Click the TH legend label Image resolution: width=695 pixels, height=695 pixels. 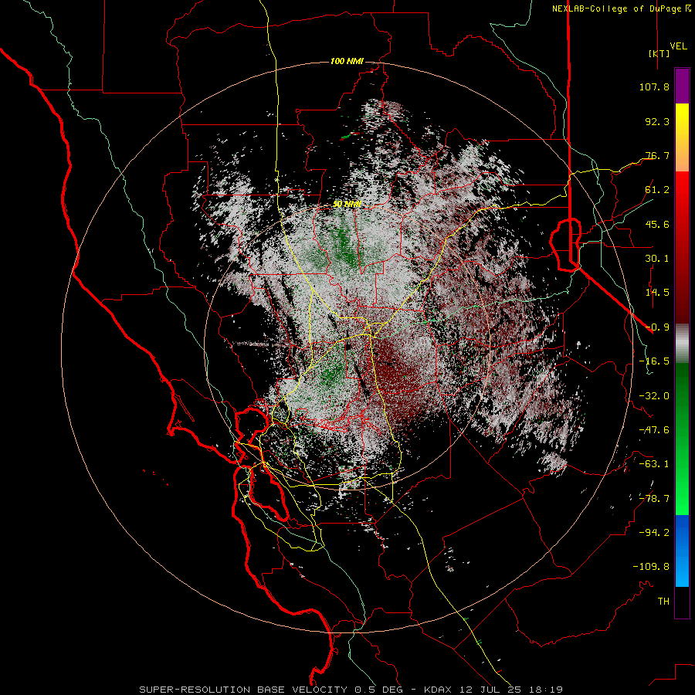(663, 602)
